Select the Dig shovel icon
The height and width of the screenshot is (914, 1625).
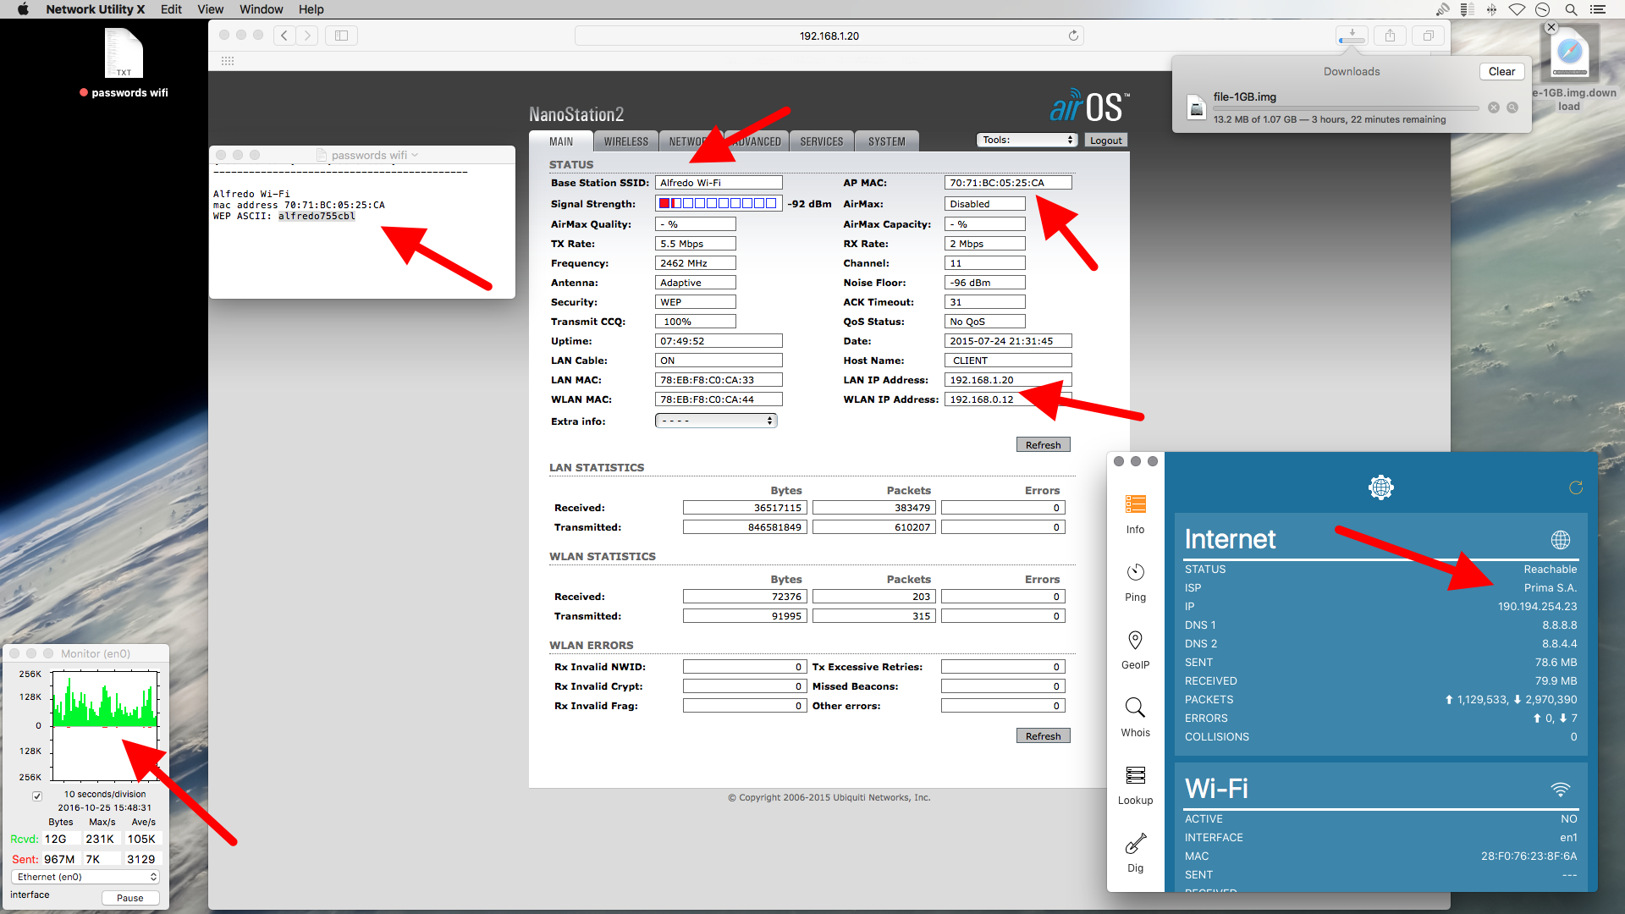tap(1135, 844)
